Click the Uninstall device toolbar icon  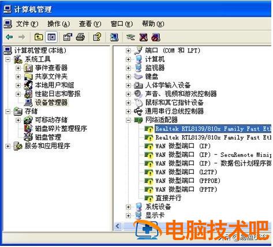point(144,37)
